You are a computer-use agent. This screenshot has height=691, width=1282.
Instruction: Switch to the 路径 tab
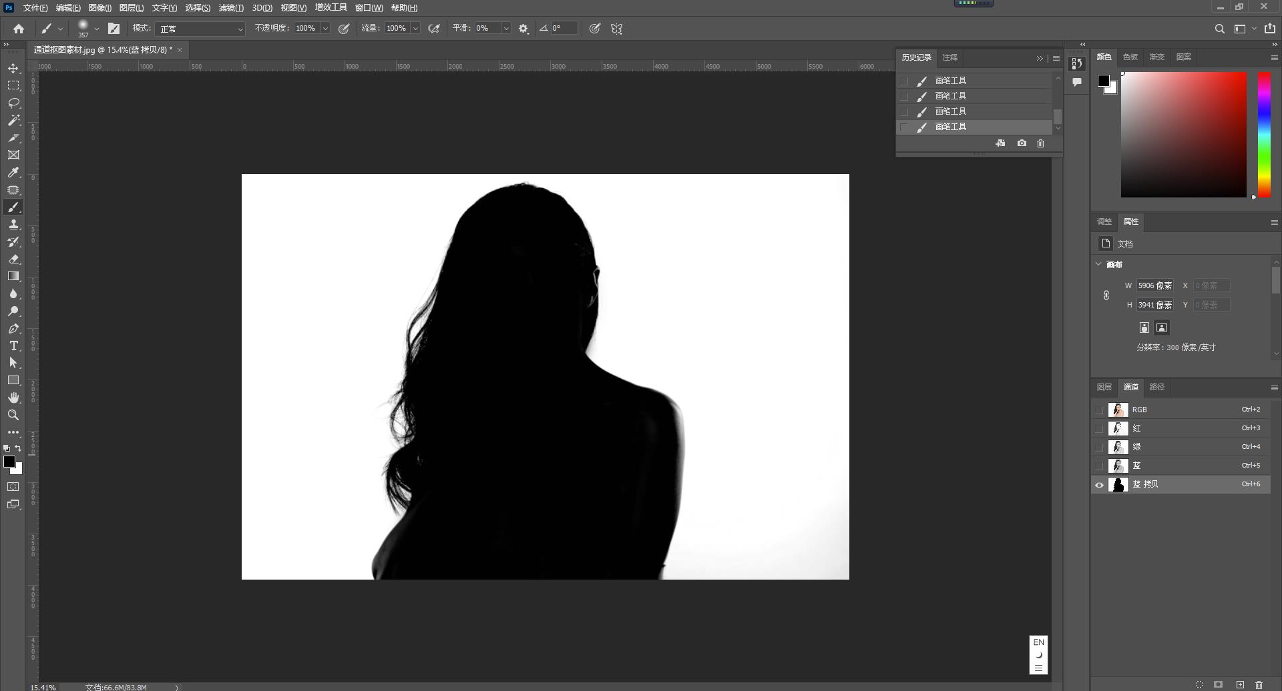[x=1156, y=387]
